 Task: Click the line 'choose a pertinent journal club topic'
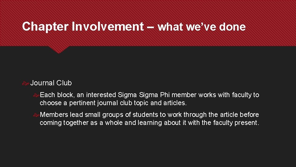point(113,103)
